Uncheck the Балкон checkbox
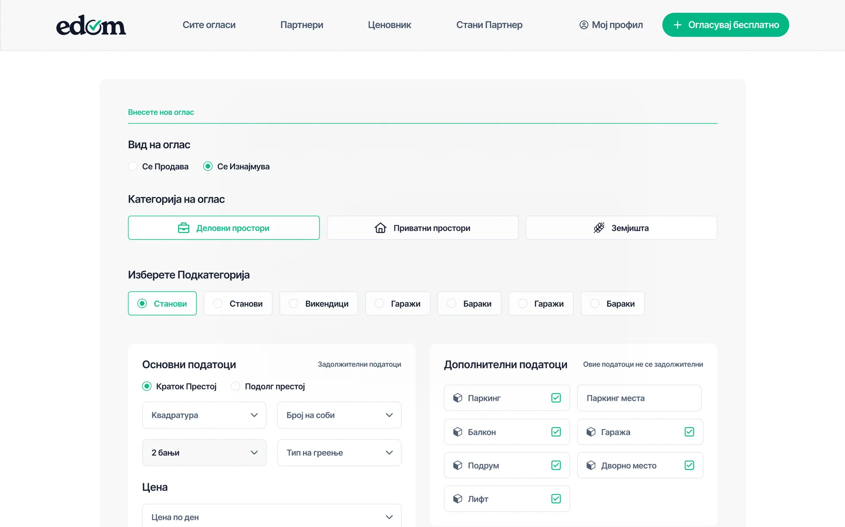 coord(556,432)
